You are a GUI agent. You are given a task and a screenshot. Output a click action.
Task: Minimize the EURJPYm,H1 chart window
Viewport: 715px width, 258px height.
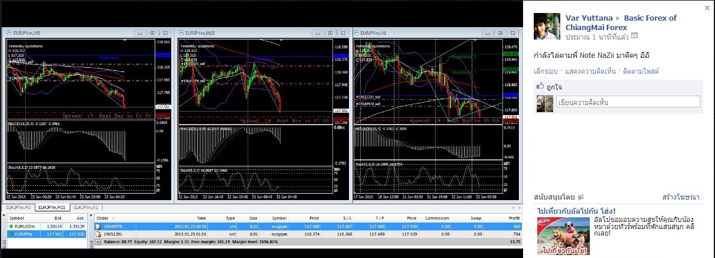click(x=488, y=33)
